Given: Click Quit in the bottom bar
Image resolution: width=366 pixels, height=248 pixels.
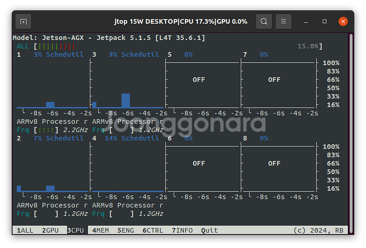Looking at the screenshot, I should point(210,230).
